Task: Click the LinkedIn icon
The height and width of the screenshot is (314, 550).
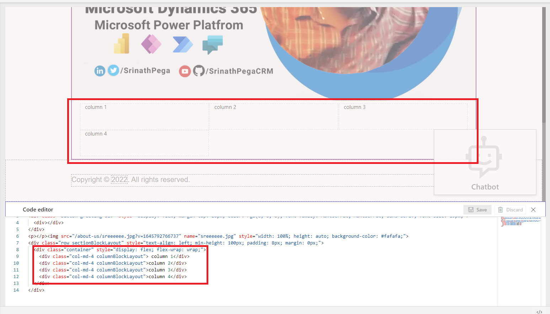Action: click(100, 71)
